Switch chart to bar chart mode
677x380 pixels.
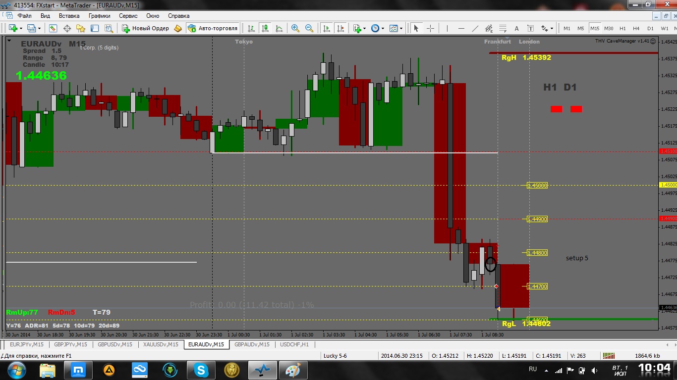pos(251,28)
